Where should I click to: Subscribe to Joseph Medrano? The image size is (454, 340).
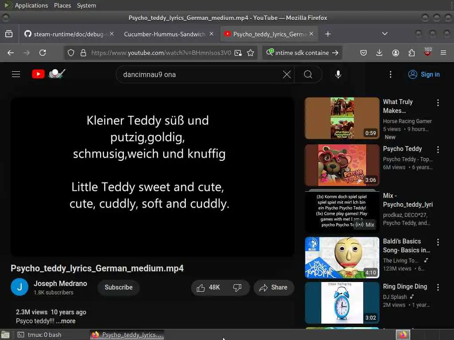118,287
